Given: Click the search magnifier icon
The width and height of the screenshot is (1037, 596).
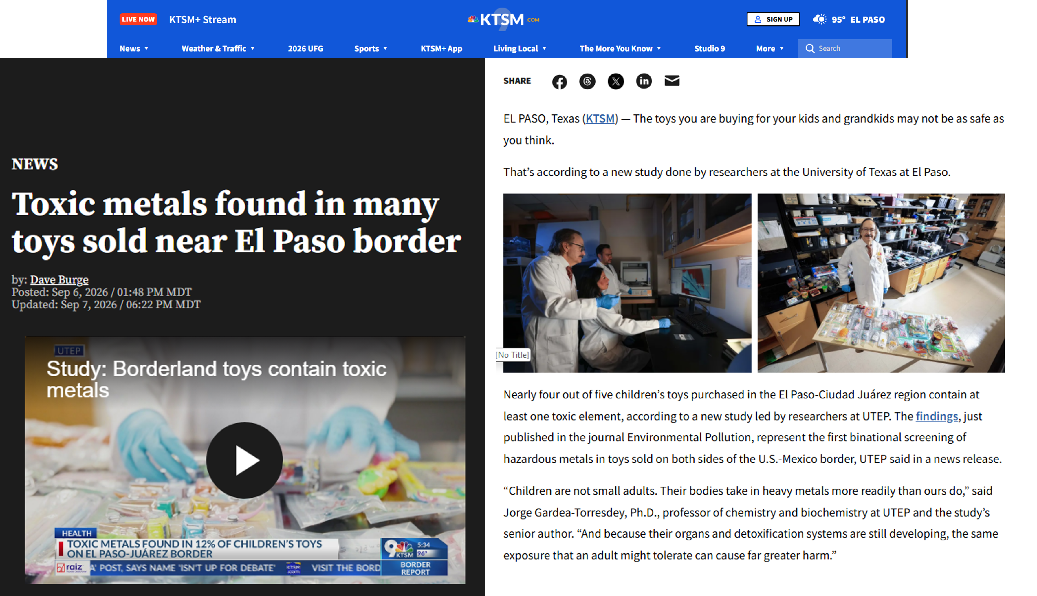Looking at the screenshot, I should tap(809, 48).
